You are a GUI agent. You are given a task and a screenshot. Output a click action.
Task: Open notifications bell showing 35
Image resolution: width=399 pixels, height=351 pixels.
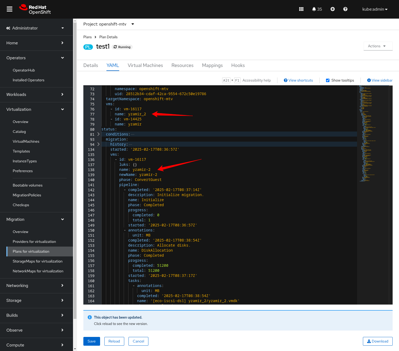pos(317,9)
